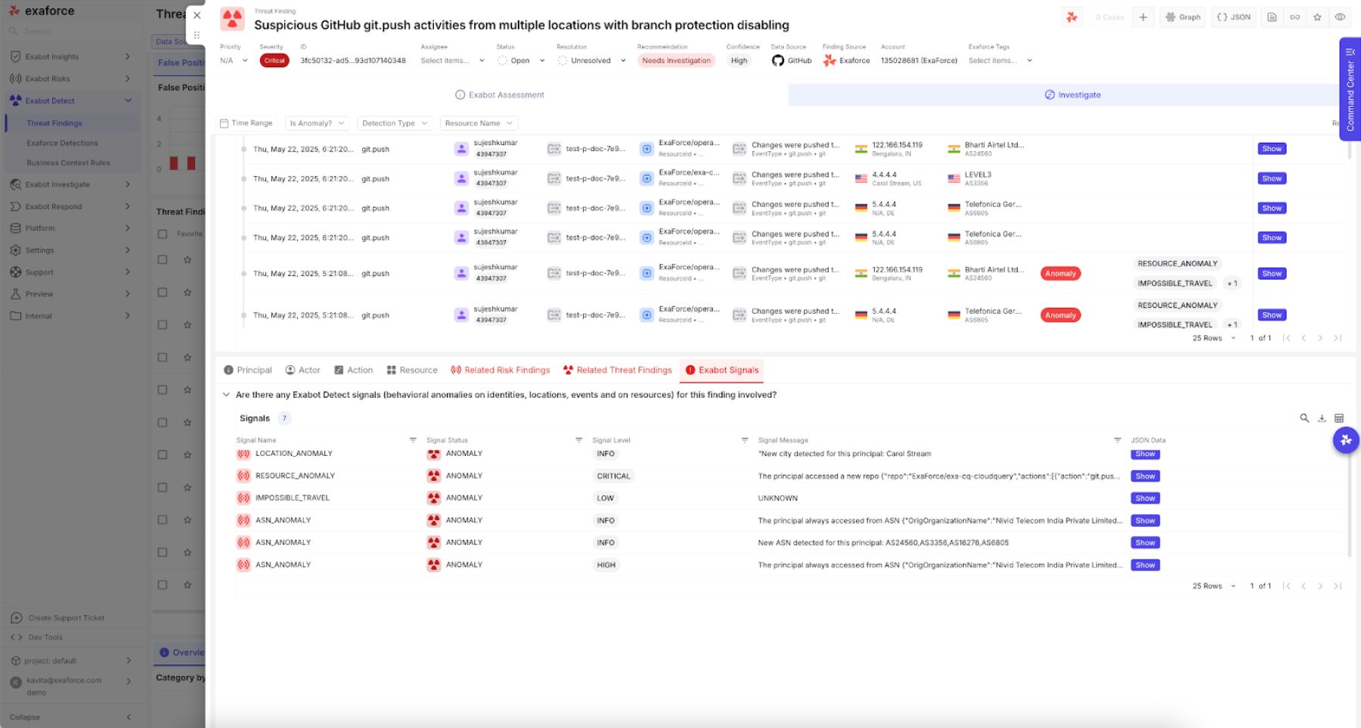Check the Favorite header checkbox in findings list
This screenshot has height=728, width=1361.
click(x=163, y=234)
